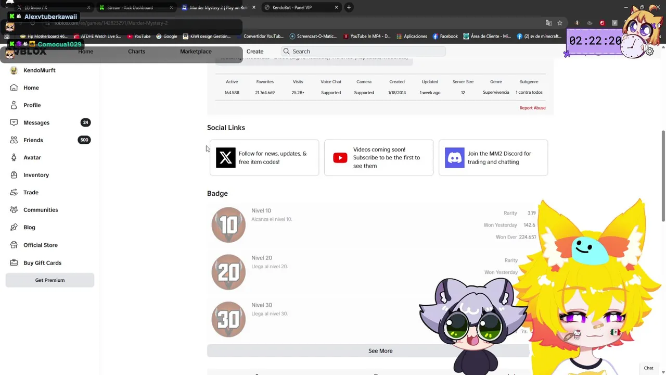This screenshot has width=666, height=375.
Task: Click the Search input field
Action: 363,52
